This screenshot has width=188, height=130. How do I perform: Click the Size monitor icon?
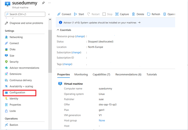[6, 55]
